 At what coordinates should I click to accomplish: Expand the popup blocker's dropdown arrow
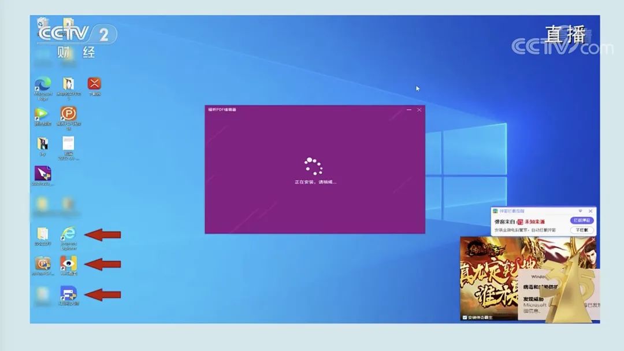point(581,212)
